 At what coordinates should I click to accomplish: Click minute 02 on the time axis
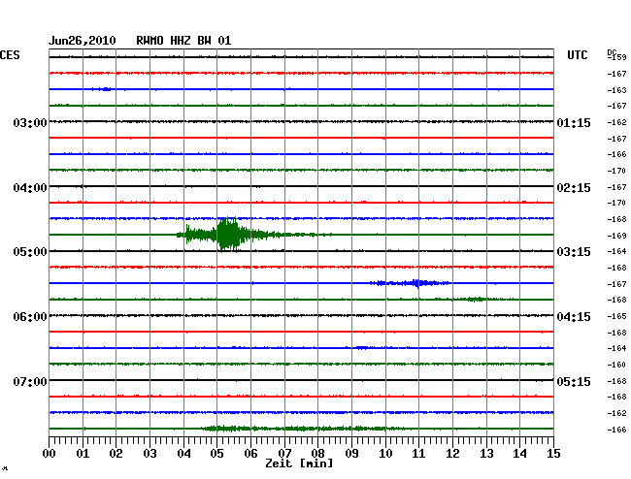click(116, 453)
